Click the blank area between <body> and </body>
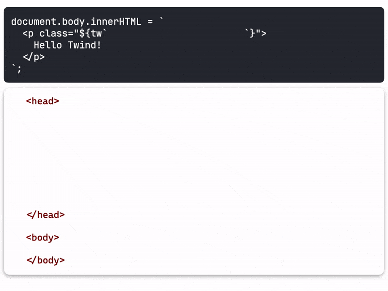 [x=194, y=249]
